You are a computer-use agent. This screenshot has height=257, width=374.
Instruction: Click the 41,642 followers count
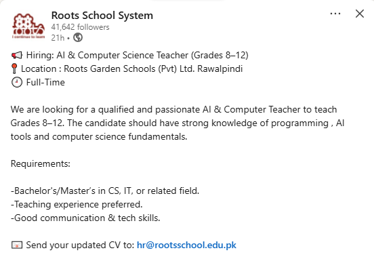80,27
